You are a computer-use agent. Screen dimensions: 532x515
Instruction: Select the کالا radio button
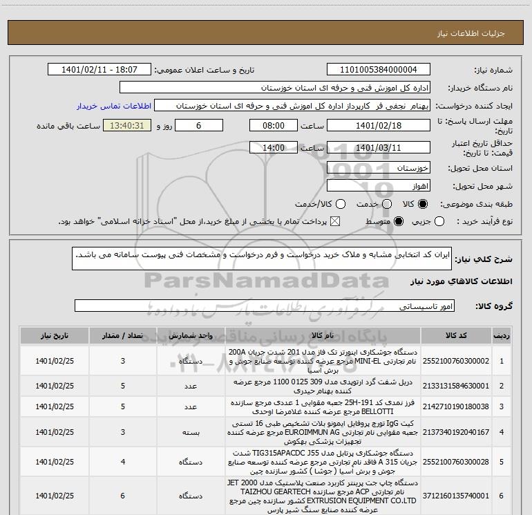point(423,204)
